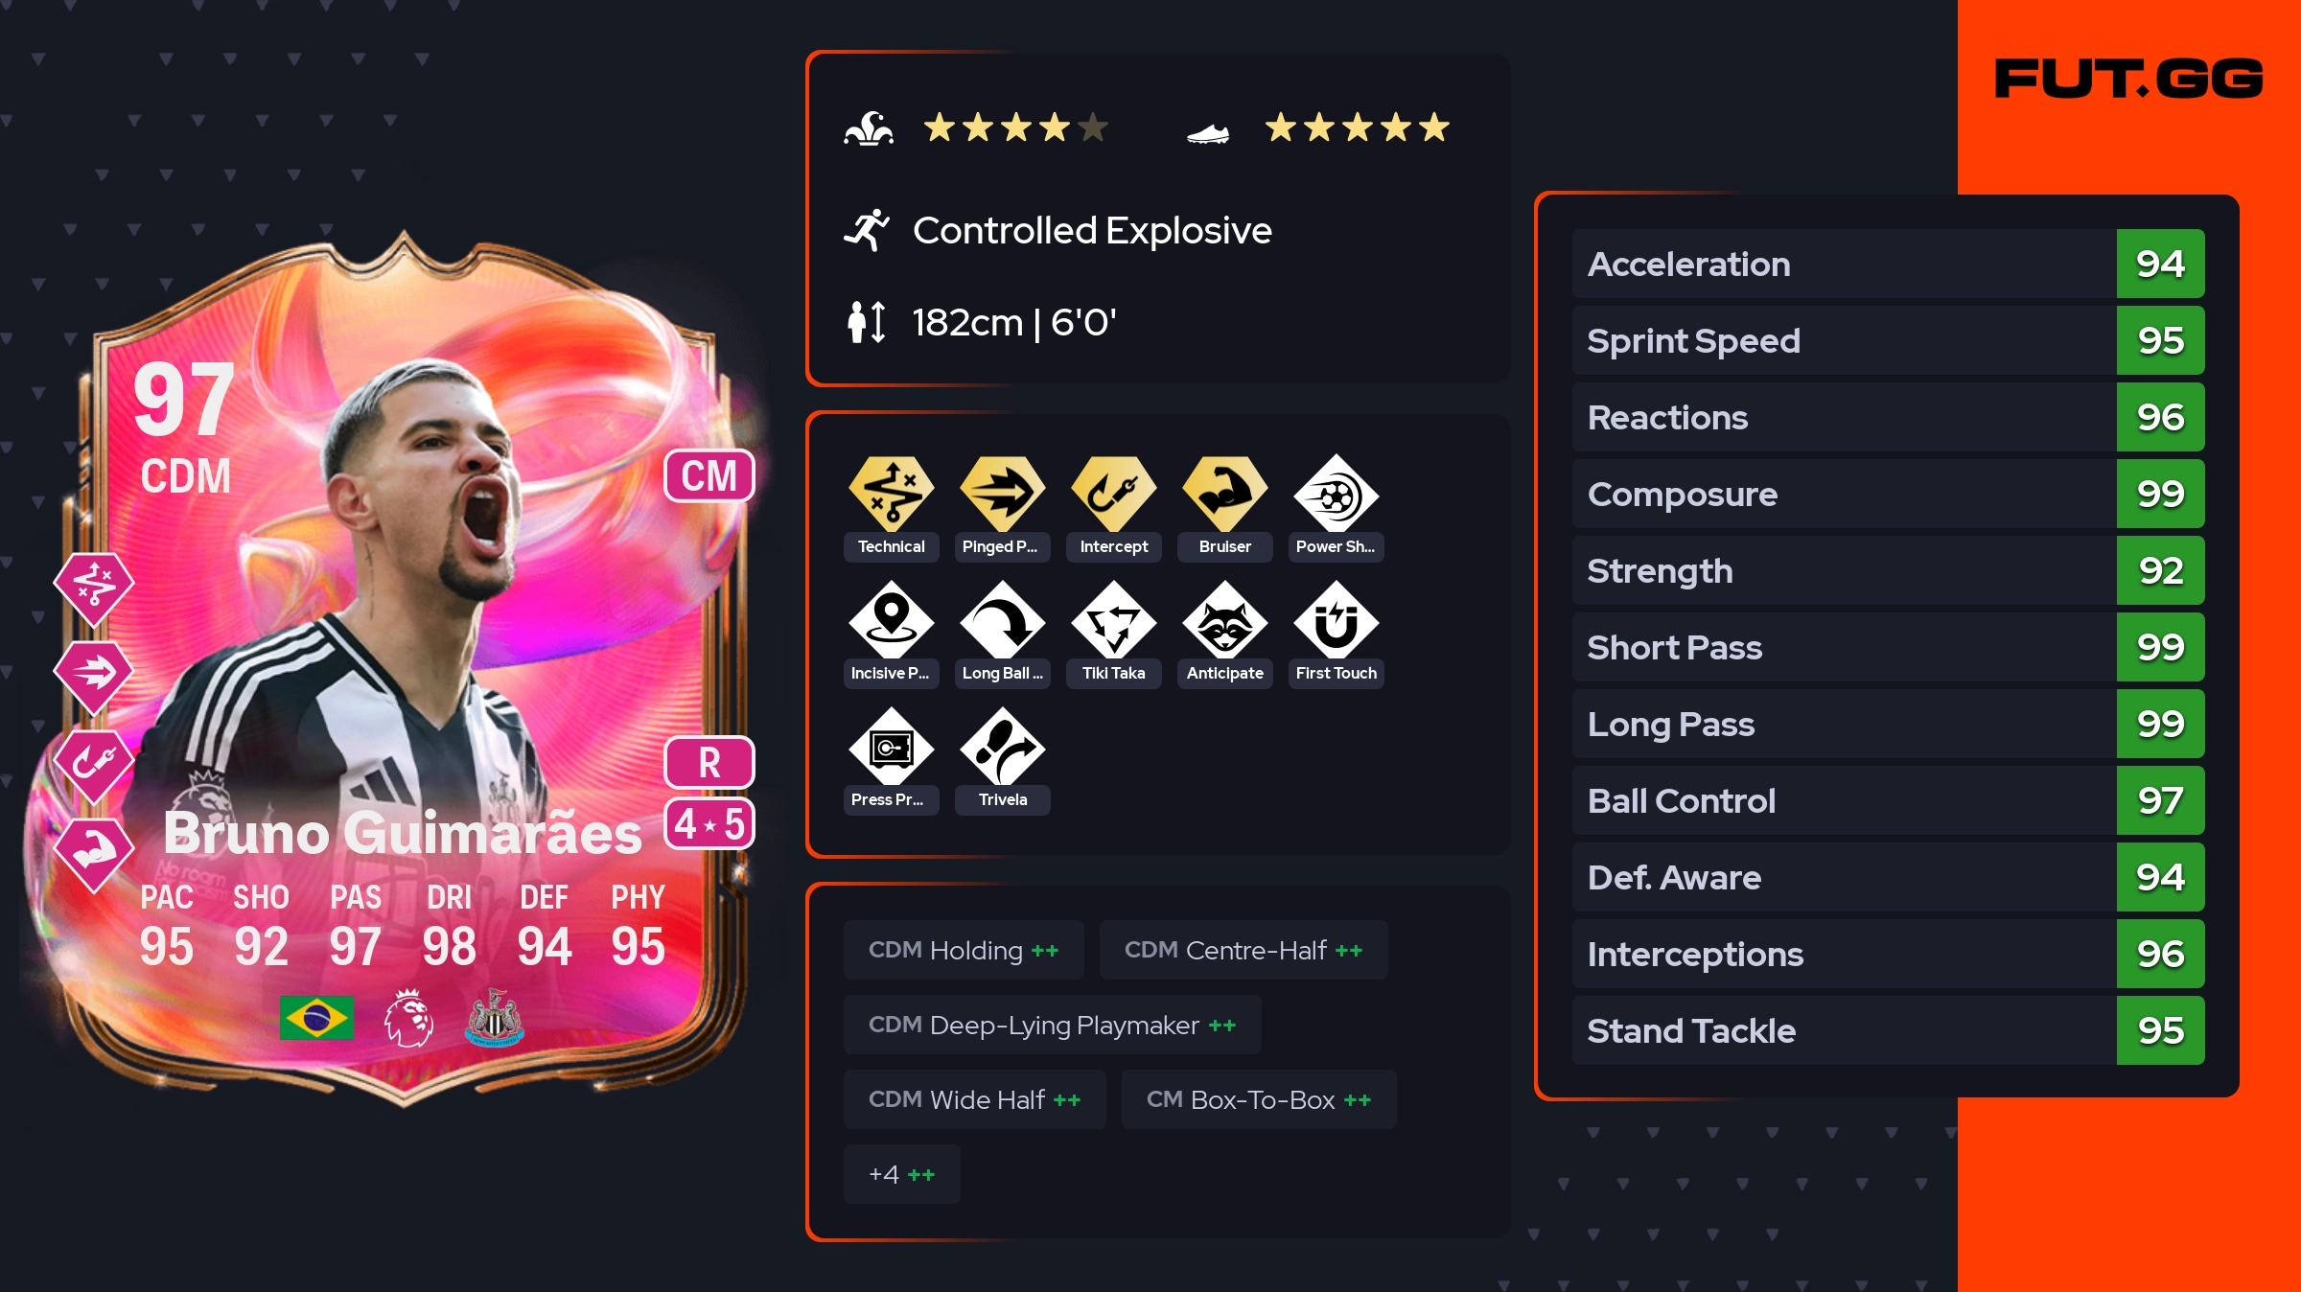Select the Pinged Pass playstyle icon
Viewport: 2301px width, 1292px height.
tap(1003, 494)
